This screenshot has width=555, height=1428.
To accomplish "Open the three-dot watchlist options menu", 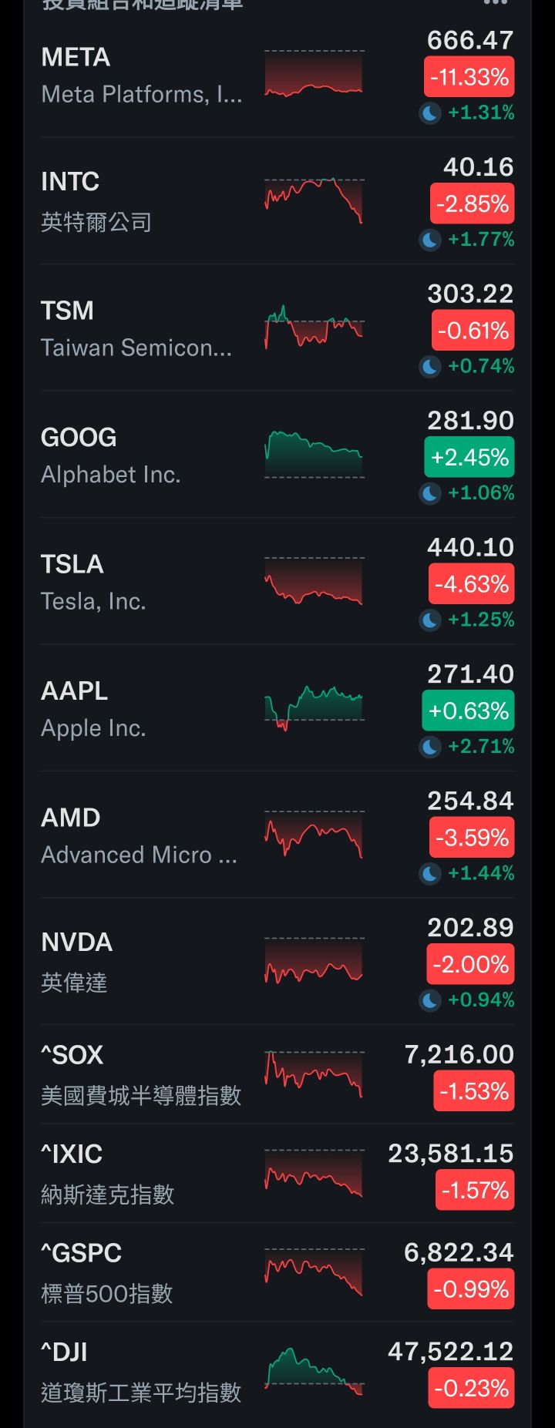I will pyautogui.click(x=496, y=2).
